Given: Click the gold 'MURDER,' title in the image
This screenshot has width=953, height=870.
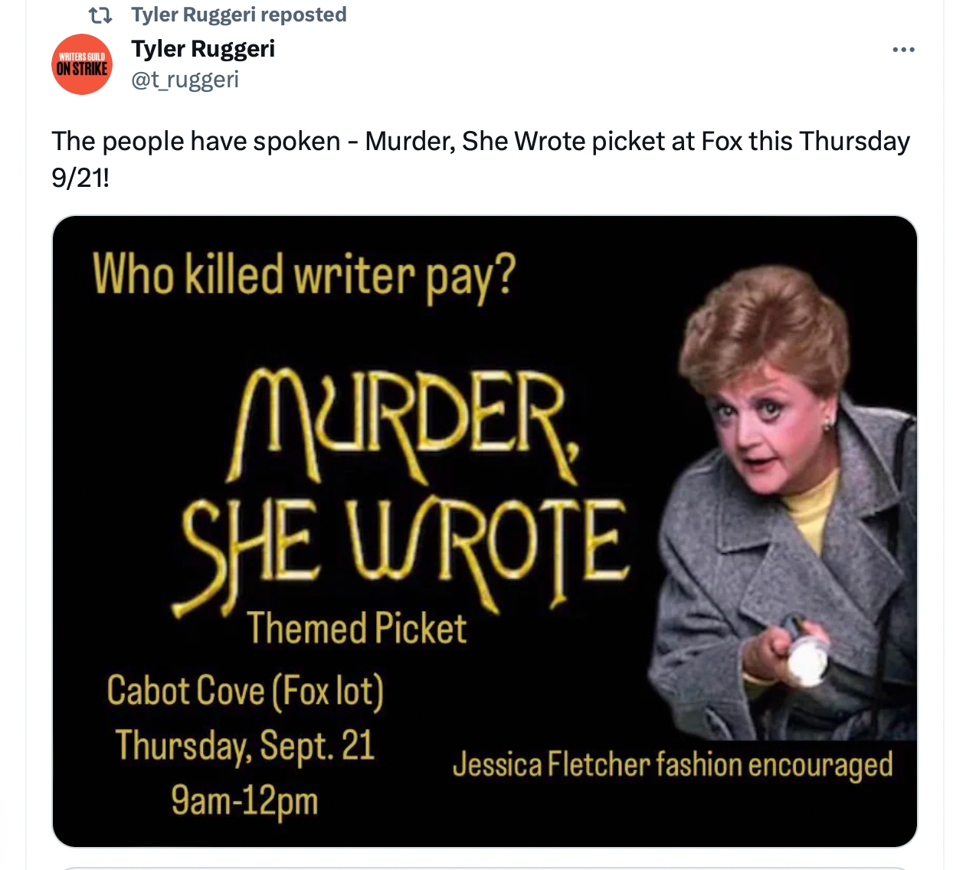Looking at the screenshot, I should (x=404, y=426).
